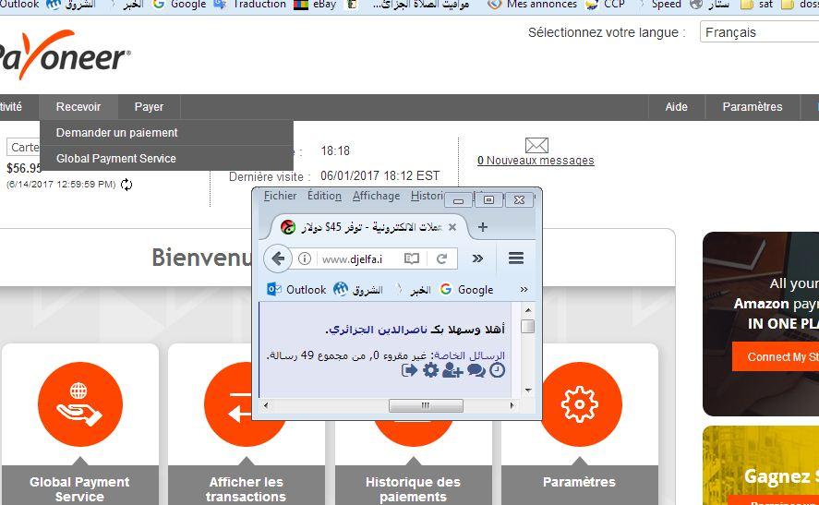This screenshot has width=819, height=505.
Task: Open Paramètres orange gear circle
Action: (582, 404)
